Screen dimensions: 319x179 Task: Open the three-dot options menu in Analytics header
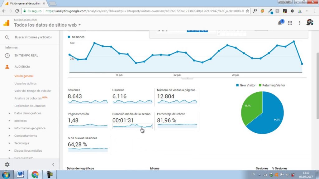click(x=299, y=23)
